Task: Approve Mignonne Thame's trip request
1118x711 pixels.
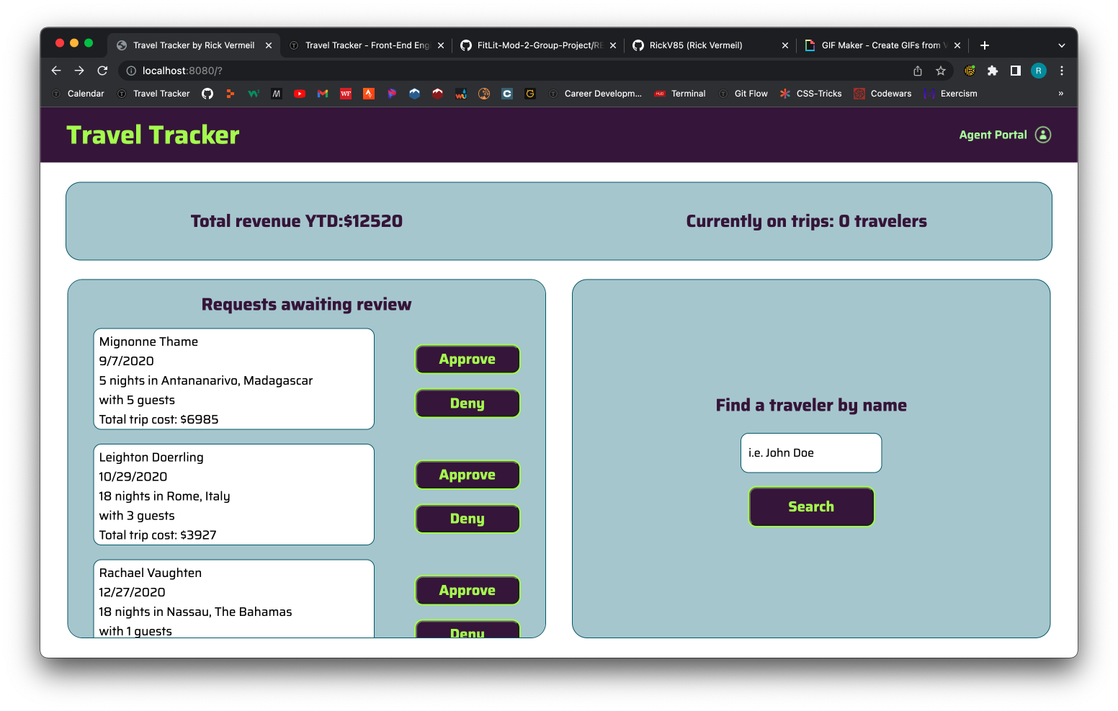Action: [x=467, y=359]
